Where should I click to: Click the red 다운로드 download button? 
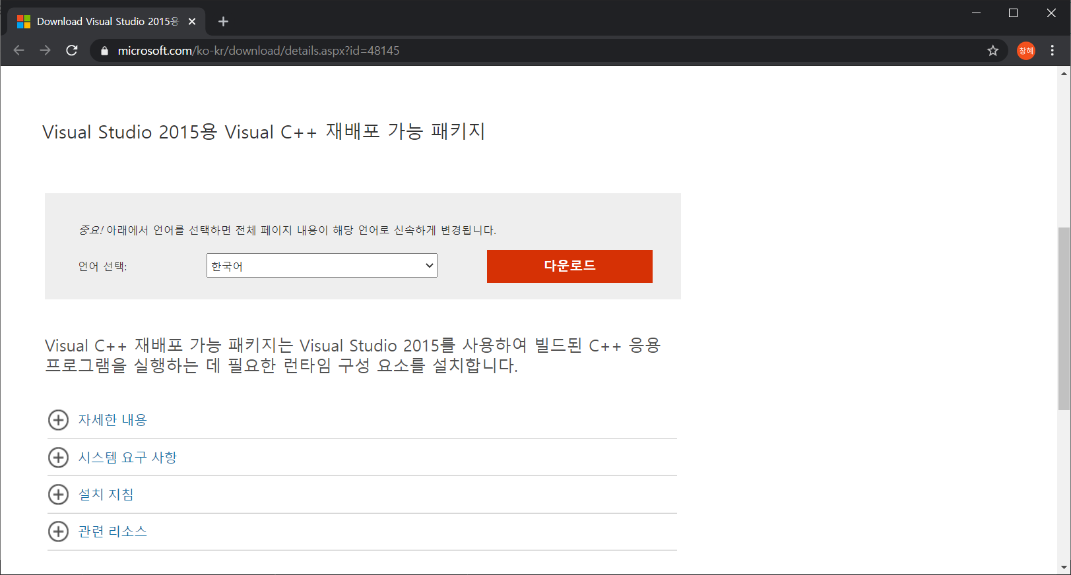tap(569, 266)
